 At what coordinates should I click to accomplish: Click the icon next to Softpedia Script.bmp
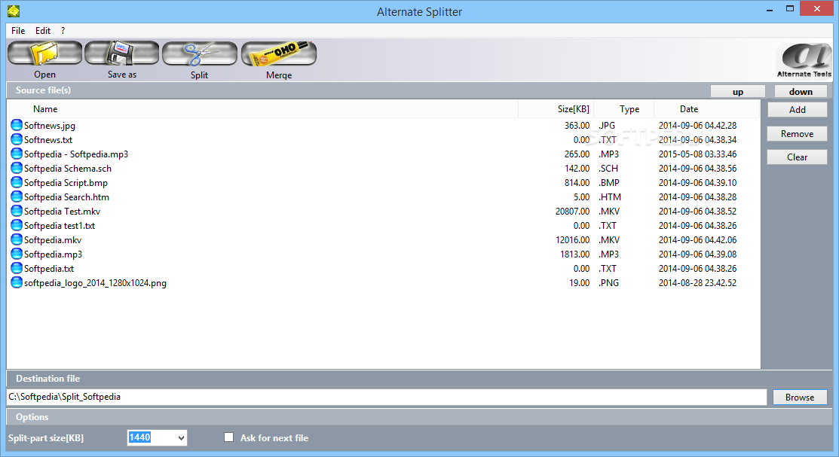17,183
